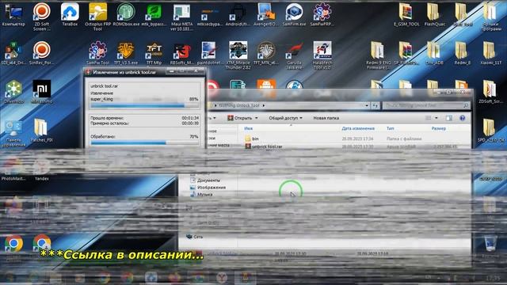Viewport: 507px width, 285px height.
Task: Expand the address bar history dropdown
Action: pyautogui.click(x=367, y=105)
